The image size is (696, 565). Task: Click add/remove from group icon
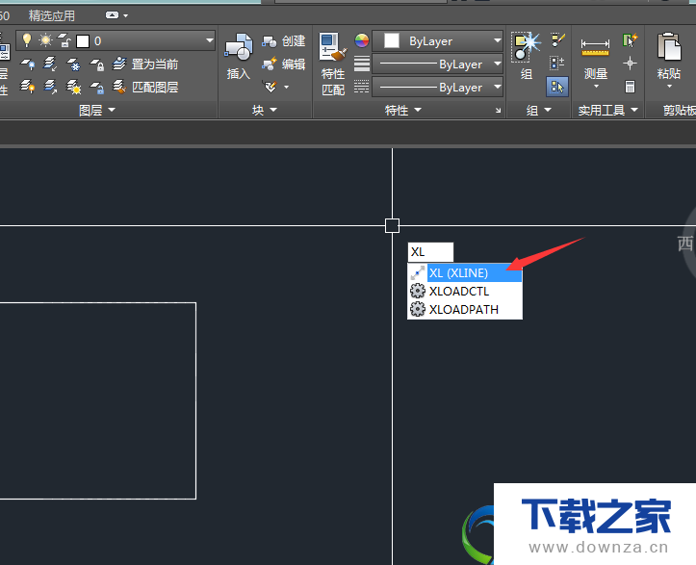(x=556, y=64)
